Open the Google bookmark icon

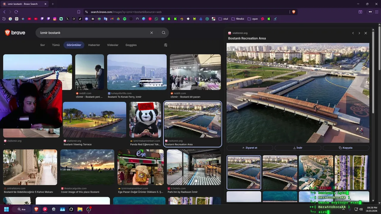(x=10, y=19)
